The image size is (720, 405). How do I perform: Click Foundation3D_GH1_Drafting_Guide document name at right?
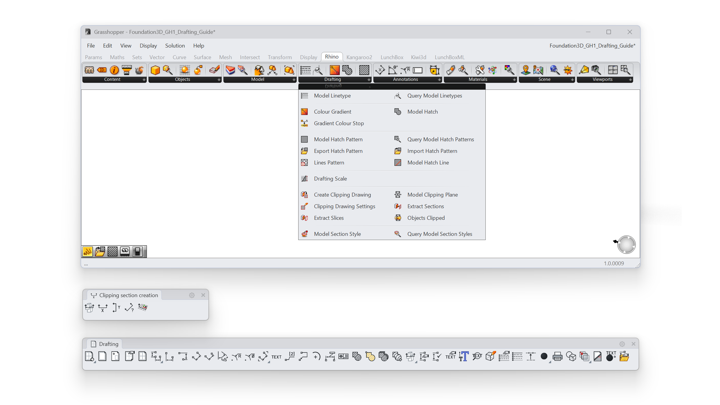592,46
